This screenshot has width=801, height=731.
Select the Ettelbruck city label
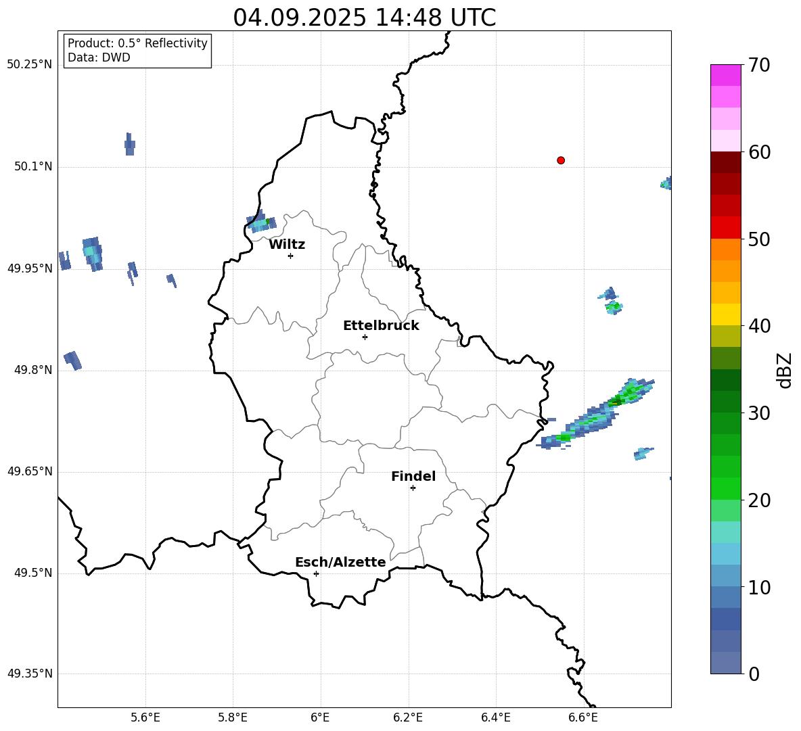[381, 326]
